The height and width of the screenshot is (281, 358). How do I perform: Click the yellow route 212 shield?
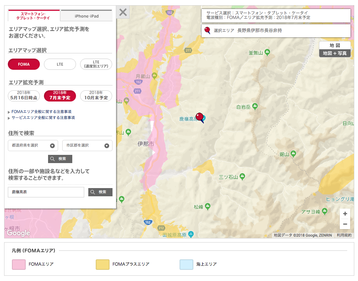pyautogui.click(x=161, y=228)
